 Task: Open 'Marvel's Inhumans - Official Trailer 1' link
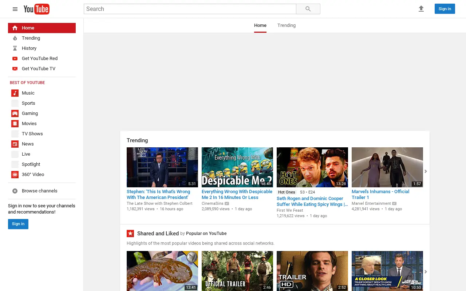380,195
